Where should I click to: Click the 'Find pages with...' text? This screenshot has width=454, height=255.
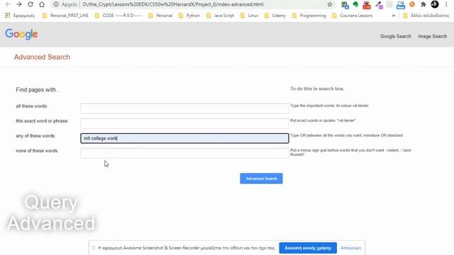coord(38,90)
